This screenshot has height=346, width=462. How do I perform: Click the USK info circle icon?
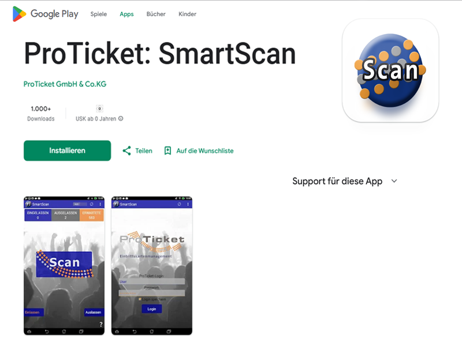pos(121,119)
